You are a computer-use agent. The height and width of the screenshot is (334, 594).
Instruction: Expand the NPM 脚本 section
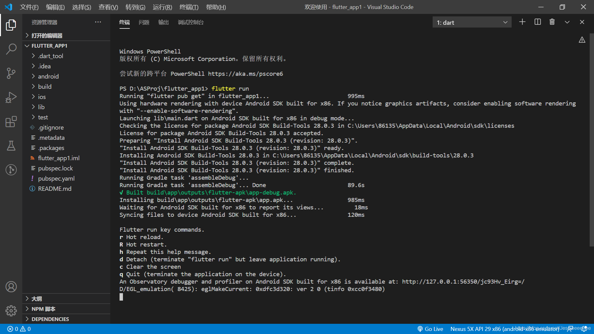[x=66, y=309]
